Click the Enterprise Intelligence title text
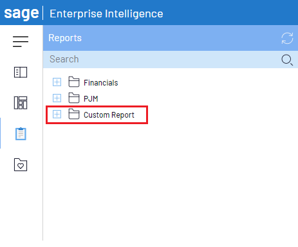 coord(106,14)
